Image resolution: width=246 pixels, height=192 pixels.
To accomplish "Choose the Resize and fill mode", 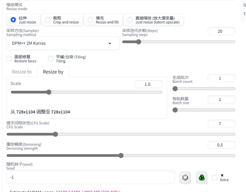I will pyautogui.click(x=91, y=20).
